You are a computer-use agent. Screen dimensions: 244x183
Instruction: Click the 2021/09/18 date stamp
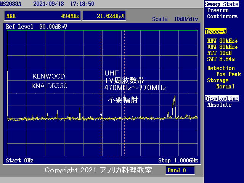(x=48, y=4)
